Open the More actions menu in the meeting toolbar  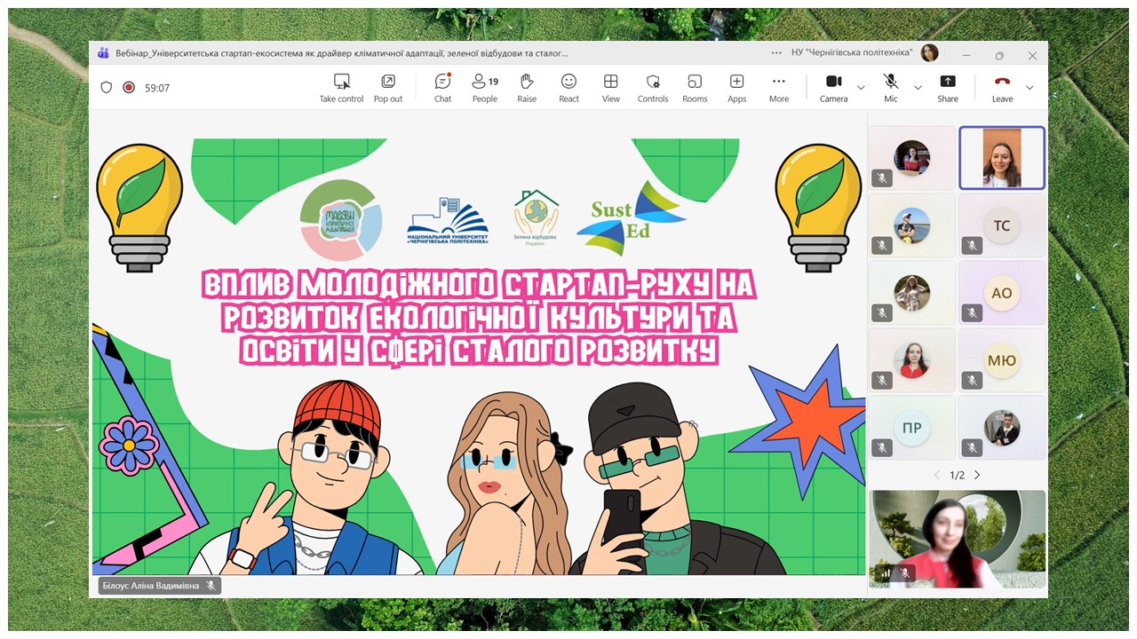click(779, 88)
